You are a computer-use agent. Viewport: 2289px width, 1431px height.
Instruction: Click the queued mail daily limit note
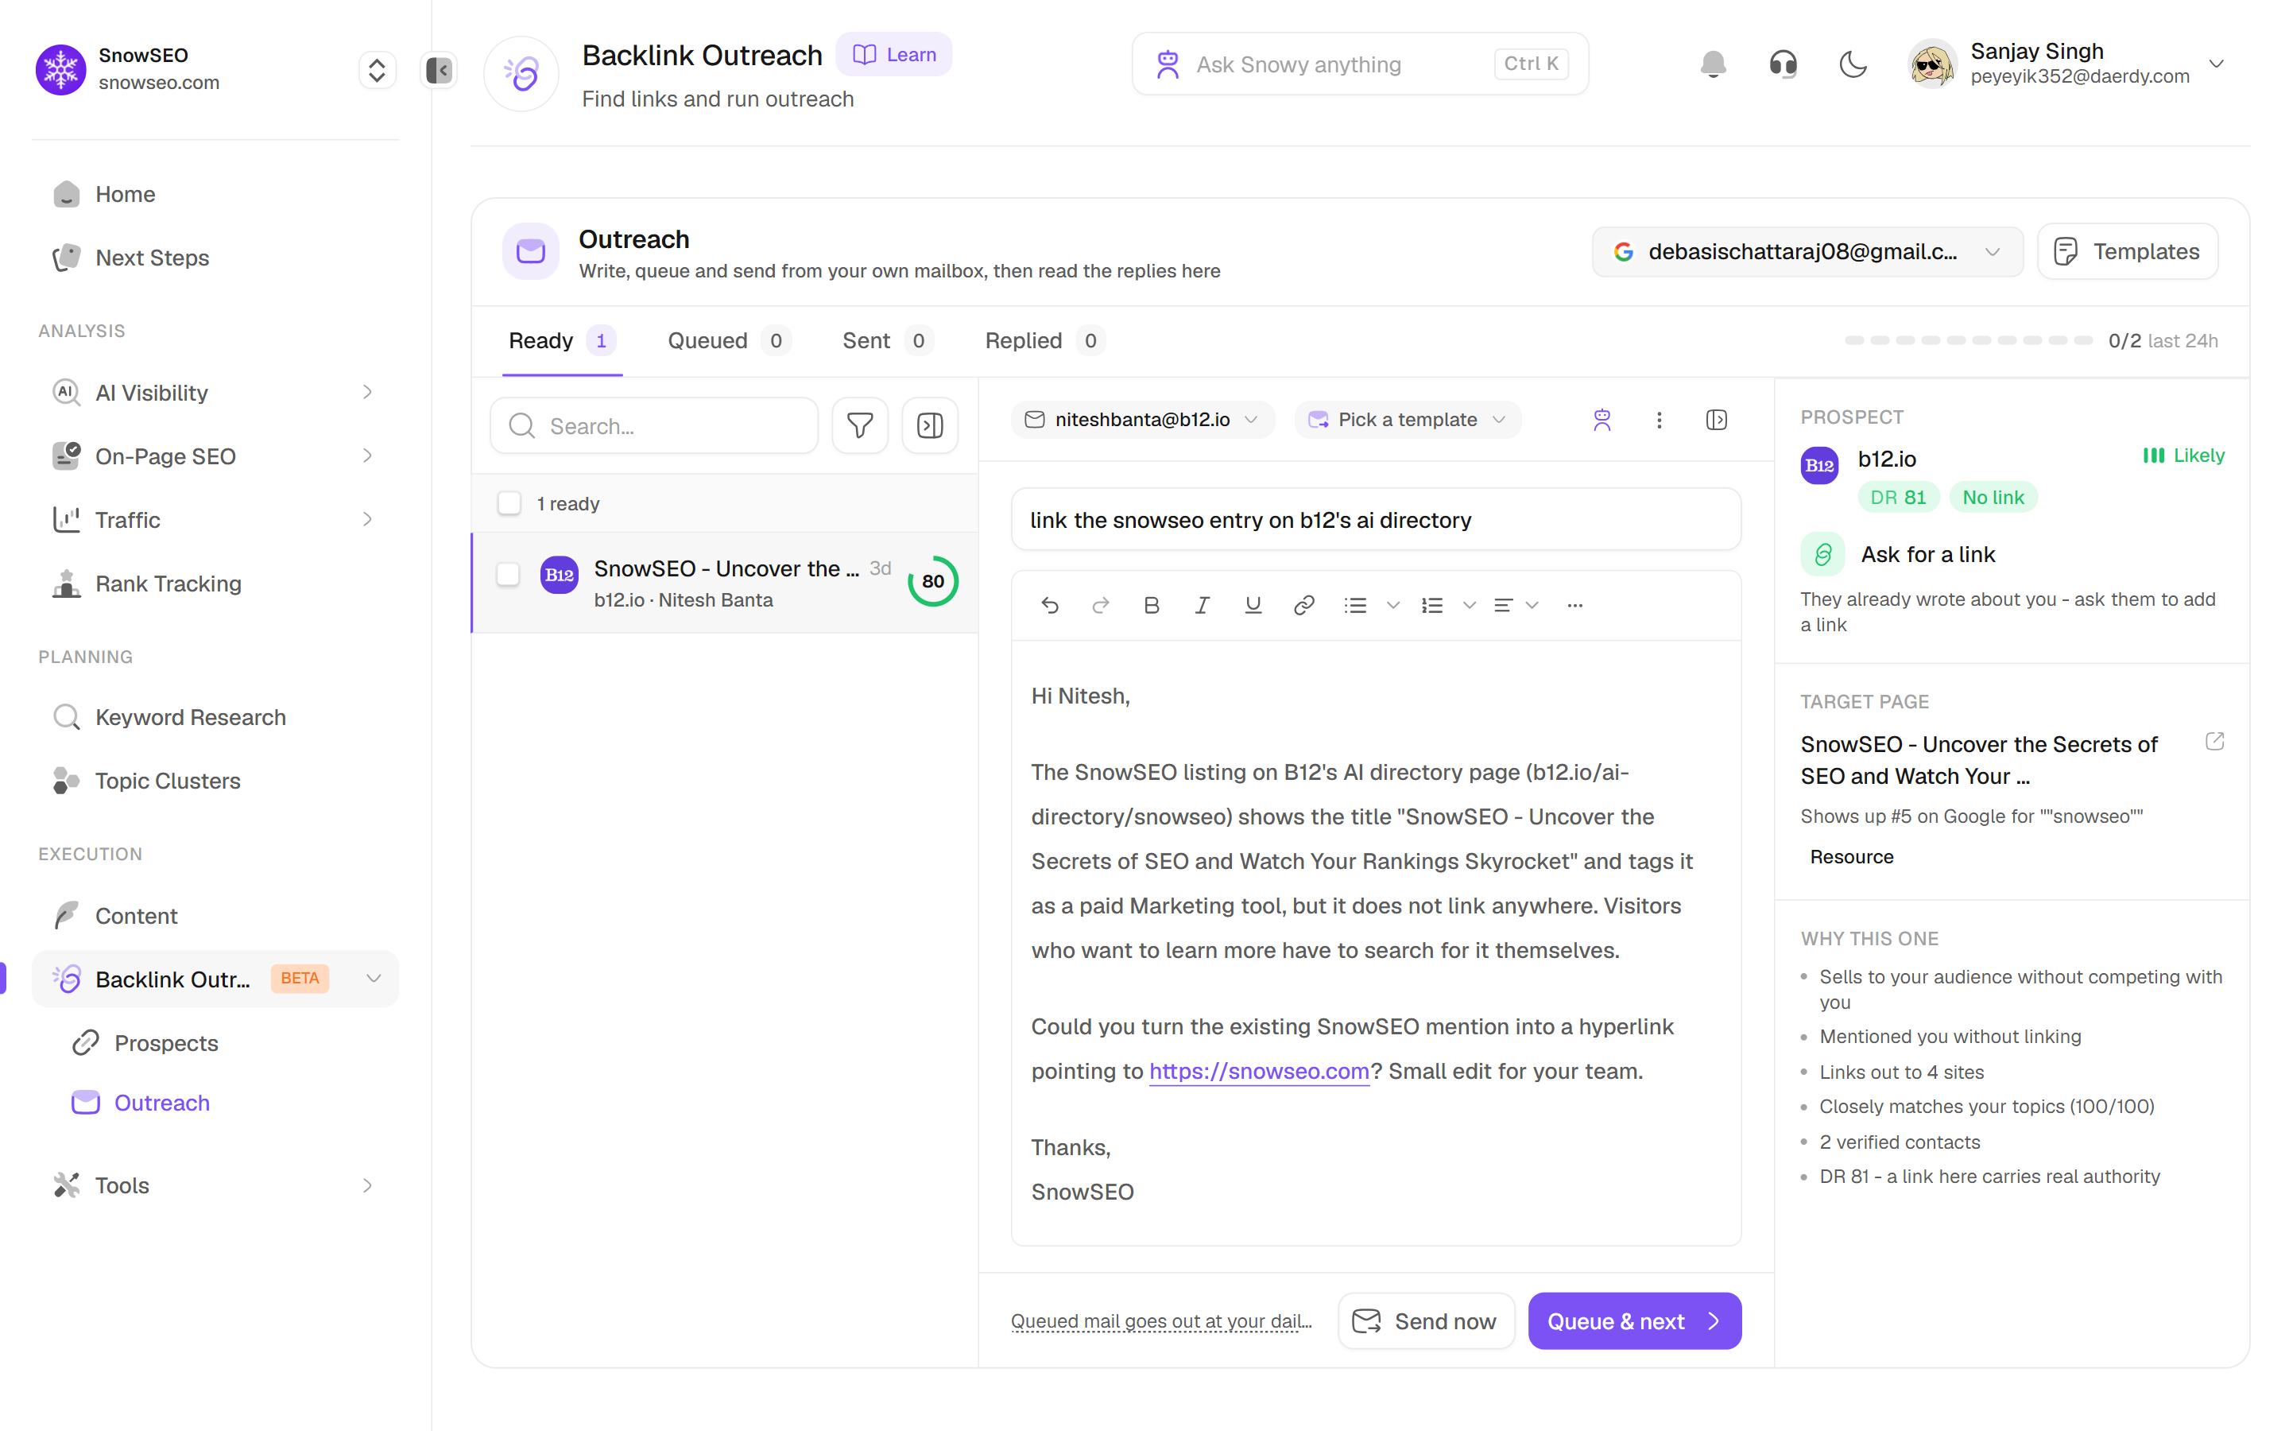tap(1161, 1321)
